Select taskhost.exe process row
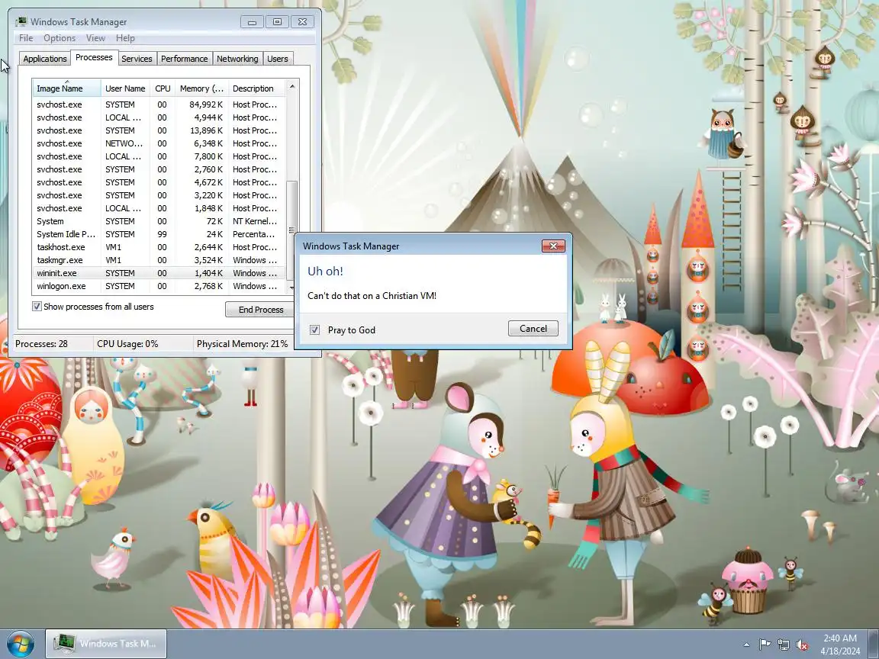 click(159, 247)
